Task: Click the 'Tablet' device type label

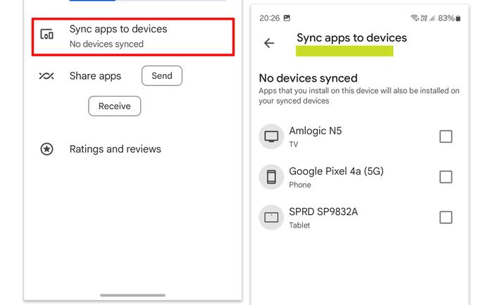Action: pos(299,225)
